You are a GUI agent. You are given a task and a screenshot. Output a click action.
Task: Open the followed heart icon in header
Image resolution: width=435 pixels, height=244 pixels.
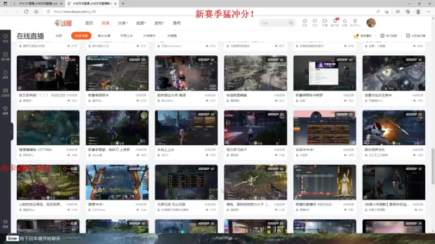[x=315, y=23]
